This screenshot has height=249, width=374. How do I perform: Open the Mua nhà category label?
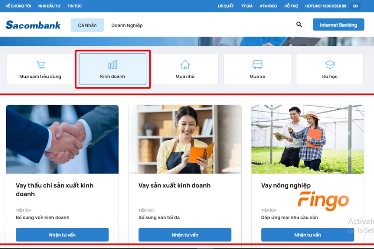click(185, 77)
